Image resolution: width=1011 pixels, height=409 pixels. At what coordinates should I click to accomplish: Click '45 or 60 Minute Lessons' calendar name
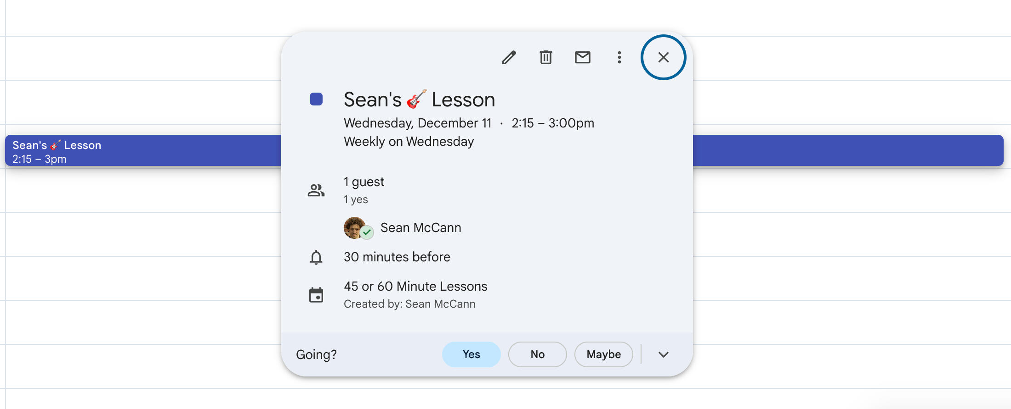pyautogui.click(x=415, y=286)
